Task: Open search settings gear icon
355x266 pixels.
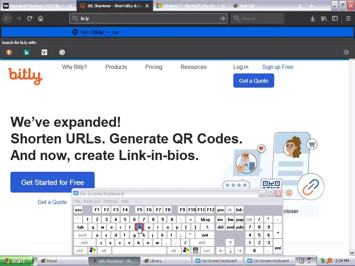Action: (x=346, y=52)
